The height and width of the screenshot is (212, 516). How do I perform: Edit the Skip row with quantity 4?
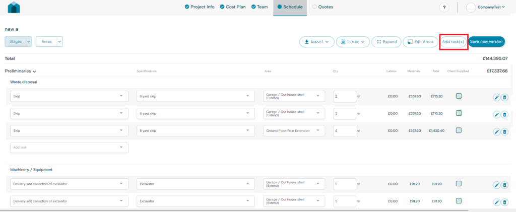tap(496, 132)
